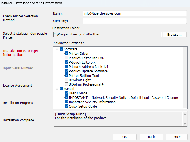Toggle the Manual group checkbox

[61, 89]
